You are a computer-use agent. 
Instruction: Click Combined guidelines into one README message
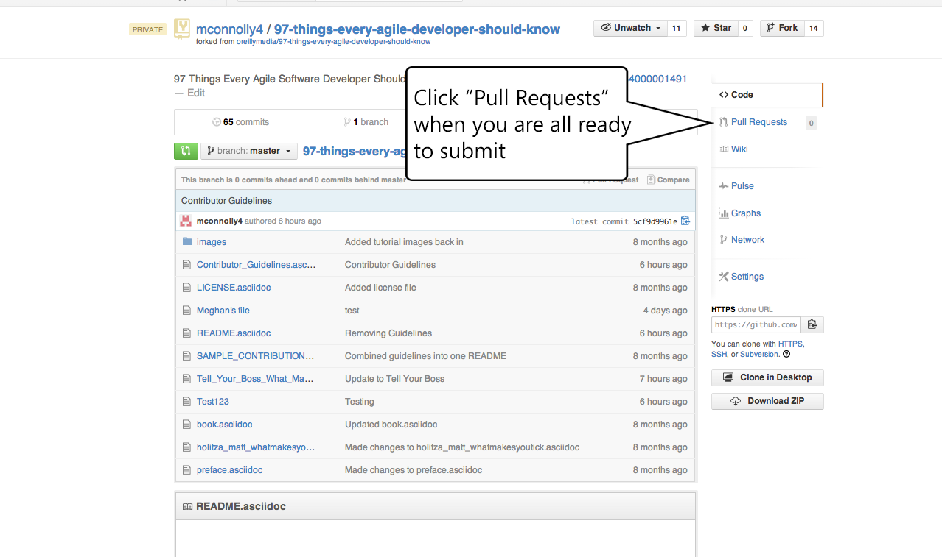tap(425, 356)
